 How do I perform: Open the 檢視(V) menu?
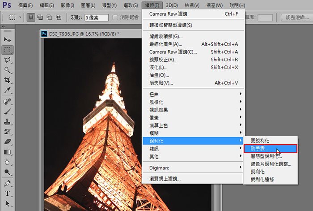pyautogui.click(x=192, y=5)
